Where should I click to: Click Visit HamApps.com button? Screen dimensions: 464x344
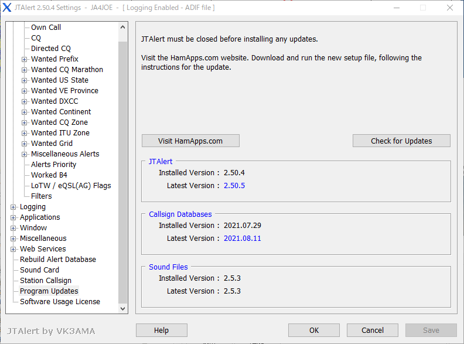pos(190,141)
